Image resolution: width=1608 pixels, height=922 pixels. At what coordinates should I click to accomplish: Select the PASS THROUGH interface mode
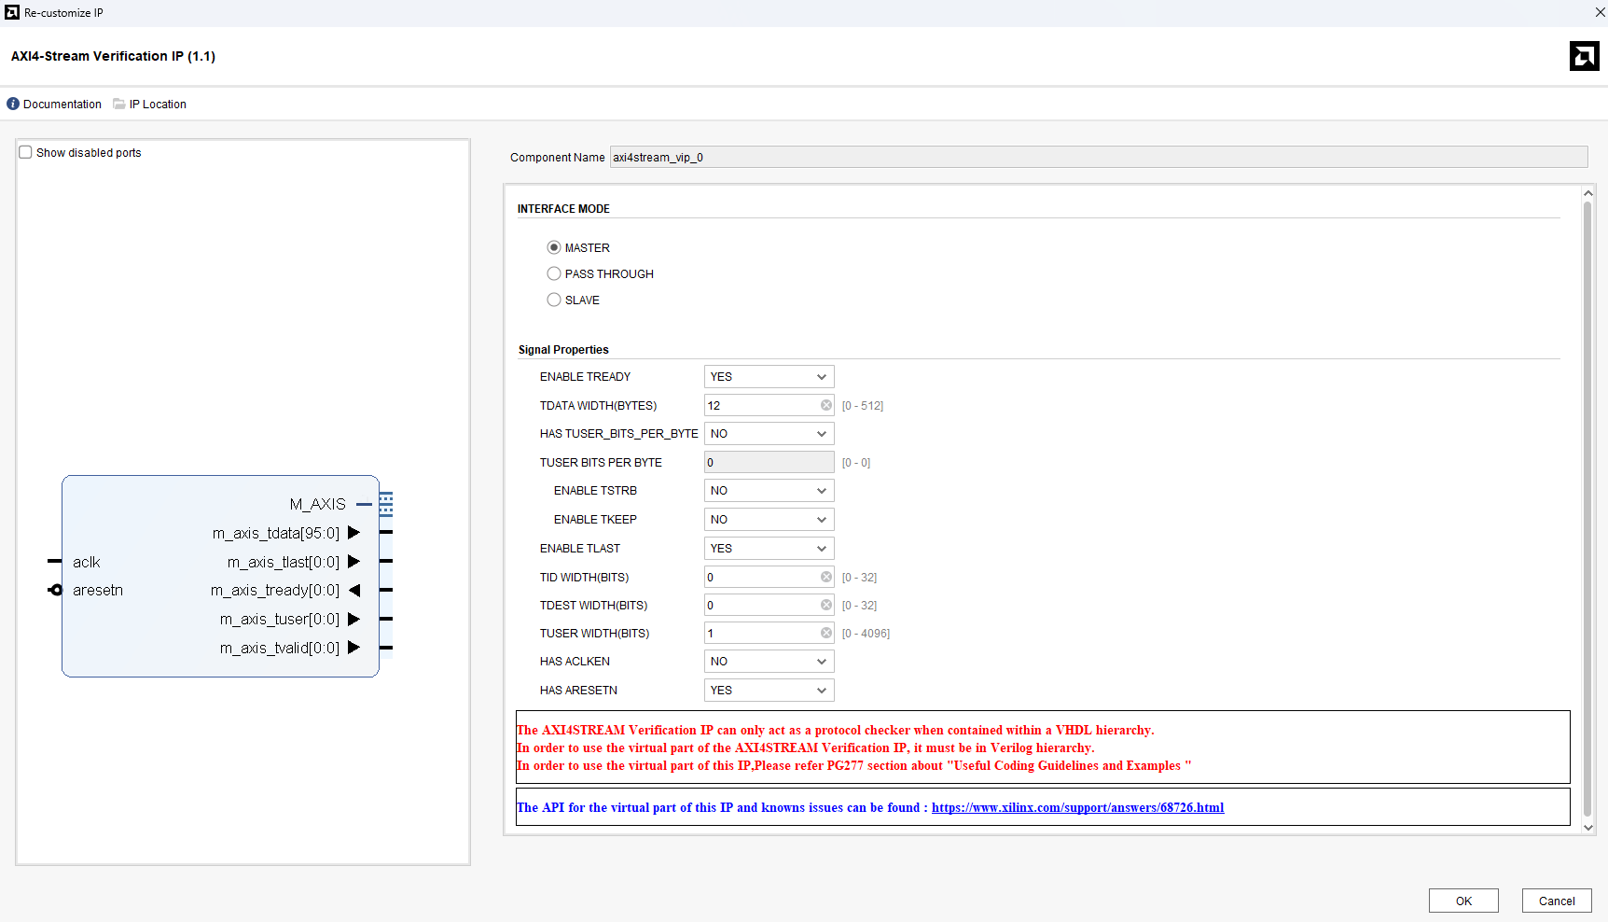pyautogui.click(x=554, y=274)
